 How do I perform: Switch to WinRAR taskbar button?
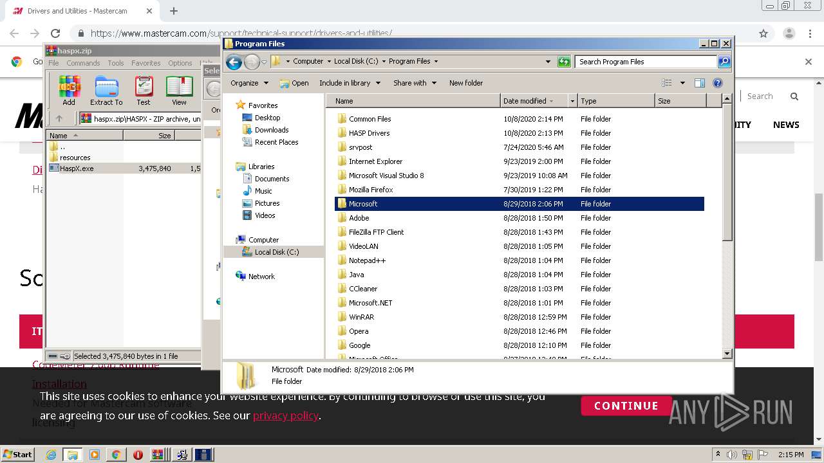pos(158,455)
